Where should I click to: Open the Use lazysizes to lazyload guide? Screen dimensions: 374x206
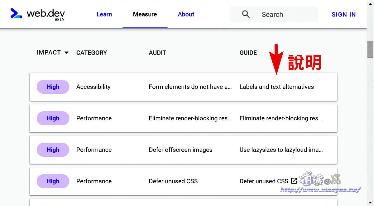click(281, 150)
